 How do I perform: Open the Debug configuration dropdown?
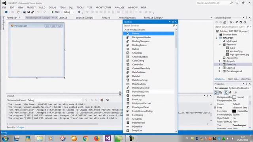coord(69,12)
